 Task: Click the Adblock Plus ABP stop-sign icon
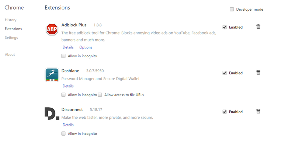point(52,29)
